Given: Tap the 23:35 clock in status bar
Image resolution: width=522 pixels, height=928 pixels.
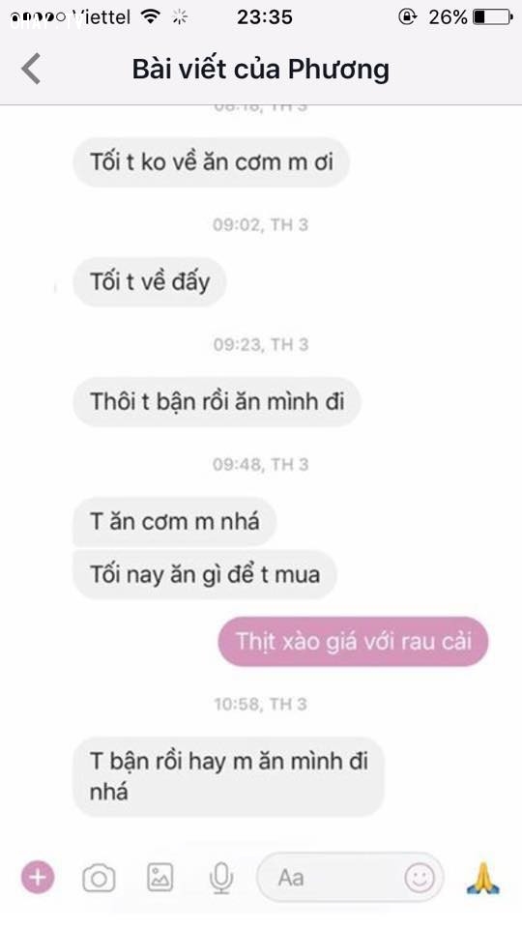Looking at the screenshot, I should pos(265,17).
